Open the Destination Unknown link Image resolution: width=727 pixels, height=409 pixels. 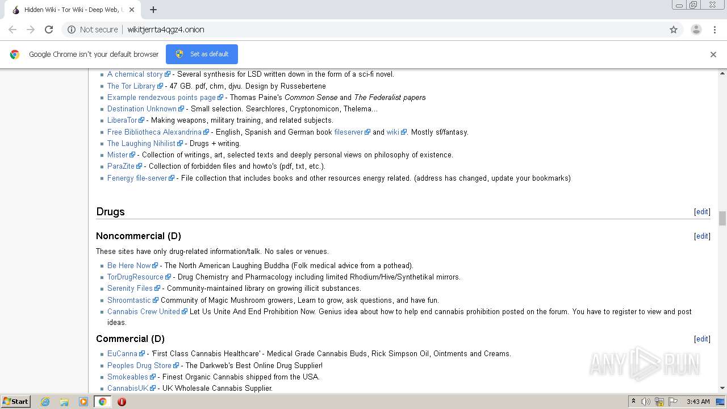(142, 108)
